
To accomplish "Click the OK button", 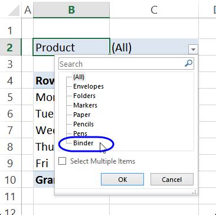I will (x=122, y=180).
